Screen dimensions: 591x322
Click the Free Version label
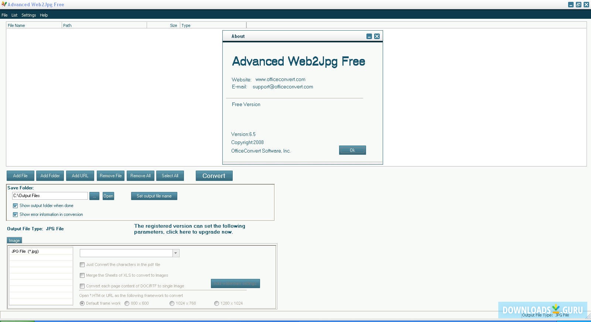point(246,104)
